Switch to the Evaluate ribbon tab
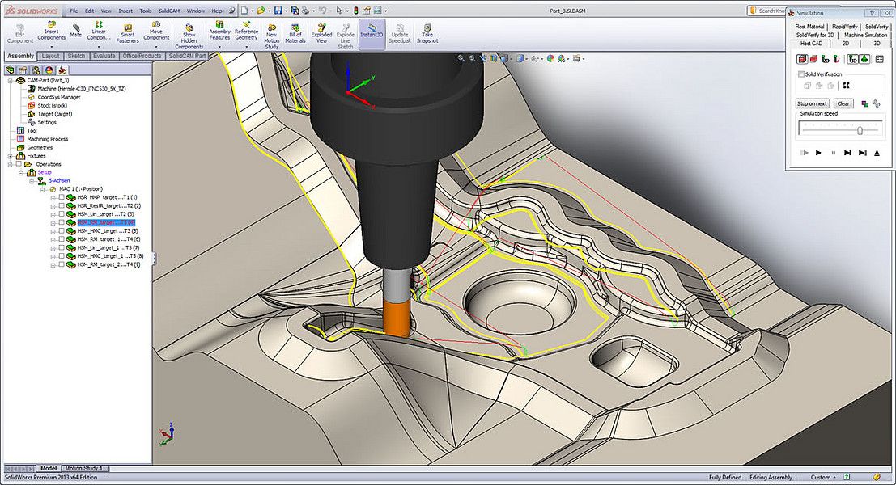Viewport: 896px width, 485px height. point(104,56)
